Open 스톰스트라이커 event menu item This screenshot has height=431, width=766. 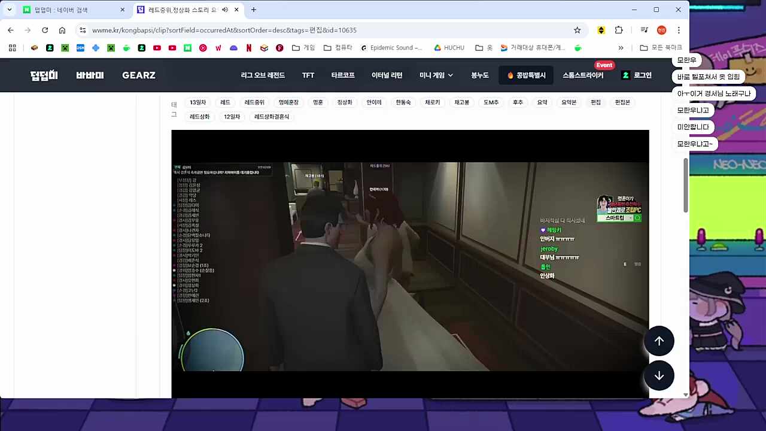(583, 75)
